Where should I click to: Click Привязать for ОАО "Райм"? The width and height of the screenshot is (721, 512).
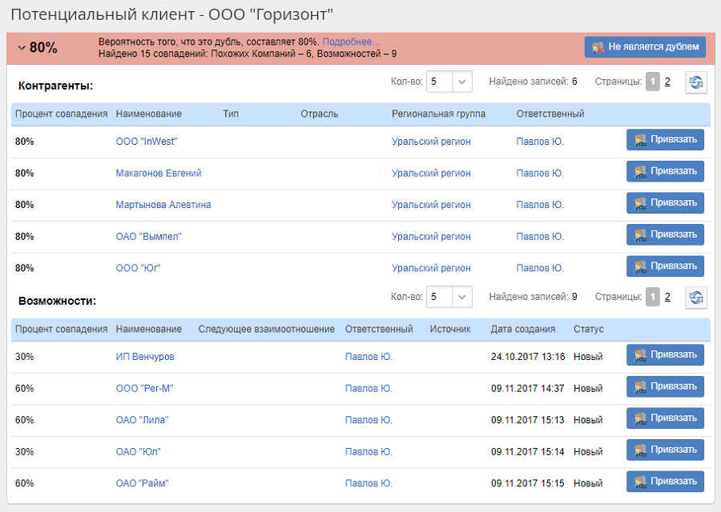[x=665, y=482]
